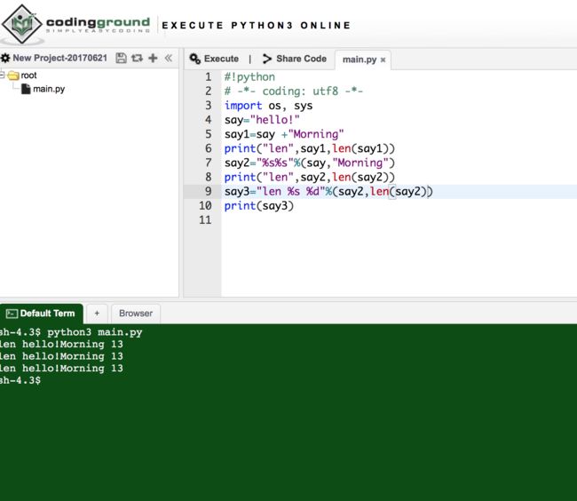Screen dimensions: 577x501
Task: Click the last terminal prompt 'sh-4.3$'
Action: [x=20, y=380]
